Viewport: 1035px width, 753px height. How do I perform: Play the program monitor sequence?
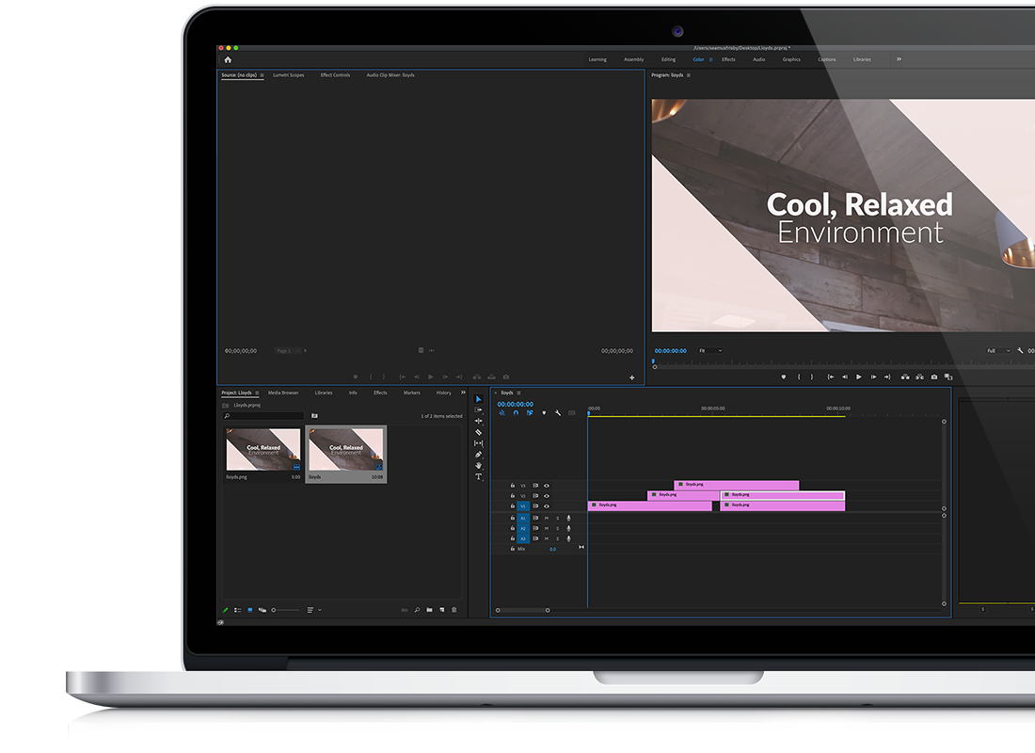click(858, 376)
